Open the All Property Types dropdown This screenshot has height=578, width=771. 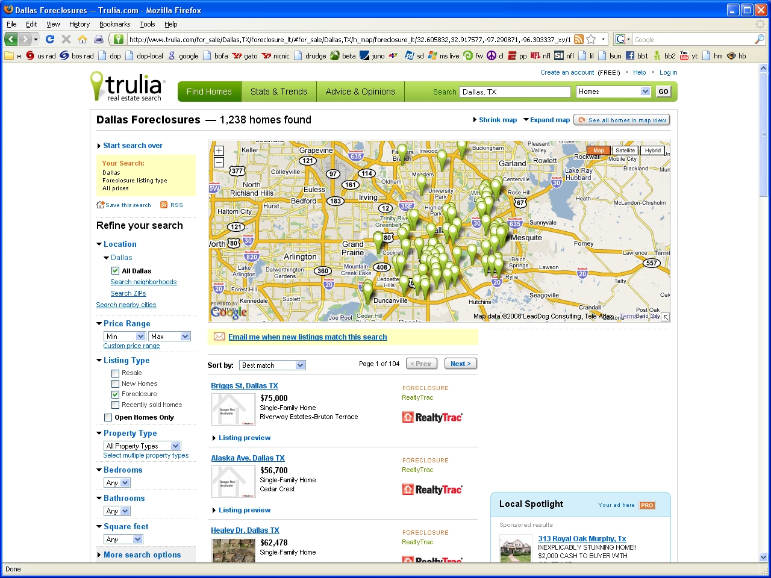pyautogui.click(x=142, y=446)
